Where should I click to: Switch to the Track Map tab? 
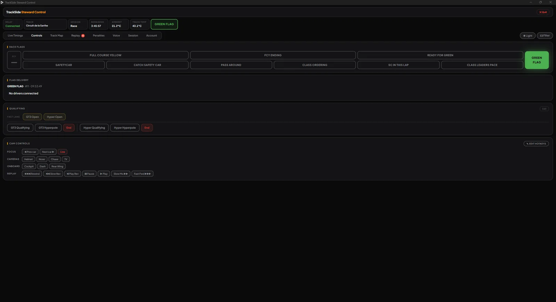click(57, 36)
